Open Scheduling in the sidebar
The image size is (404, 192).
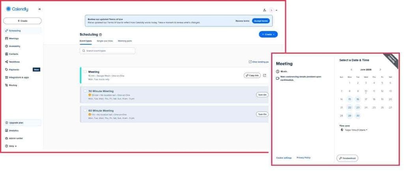coord(22,31)
